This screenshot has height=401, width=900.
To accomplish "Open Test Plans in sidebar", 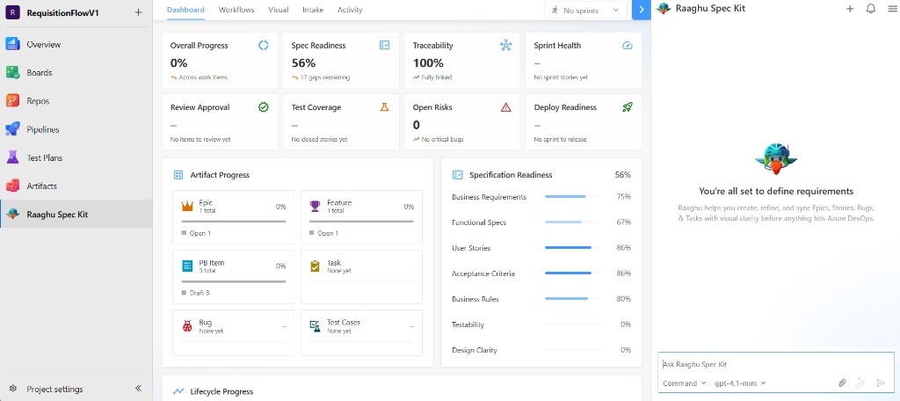I will pos(76,157).
